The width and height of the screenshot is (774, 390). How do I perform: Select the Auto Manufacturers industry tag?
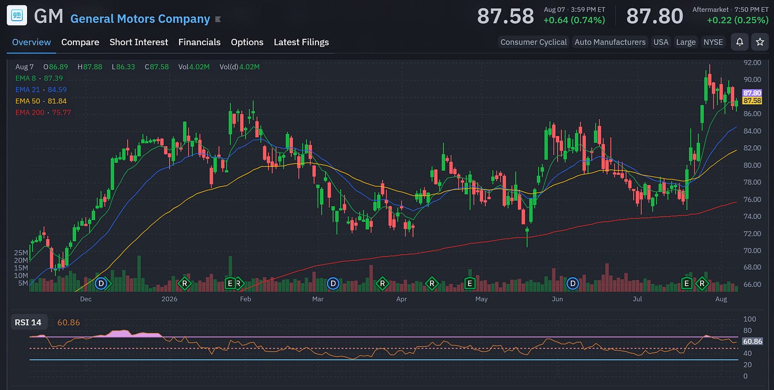click(x=610, y=42)
